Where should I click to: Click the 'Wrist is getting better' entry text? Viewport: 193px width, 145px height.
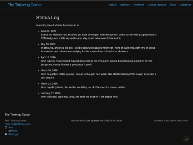click(x=83, y=87)
